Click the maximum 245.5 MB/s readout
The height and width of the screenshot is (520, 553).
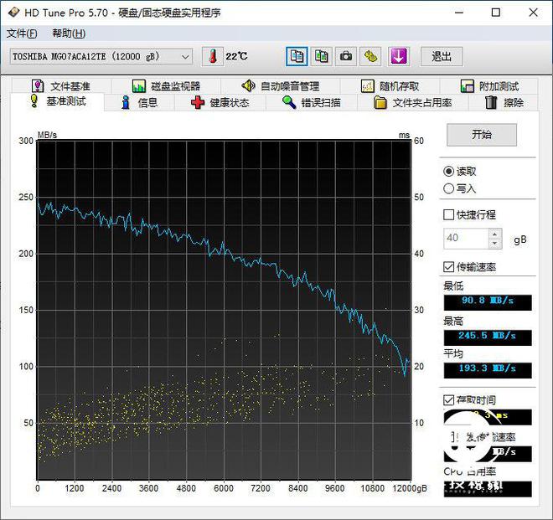pyautogui.click(x=488, y=337)
